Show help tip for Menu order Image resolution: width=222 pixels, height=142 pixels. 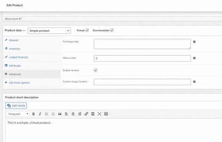point(194,58)
